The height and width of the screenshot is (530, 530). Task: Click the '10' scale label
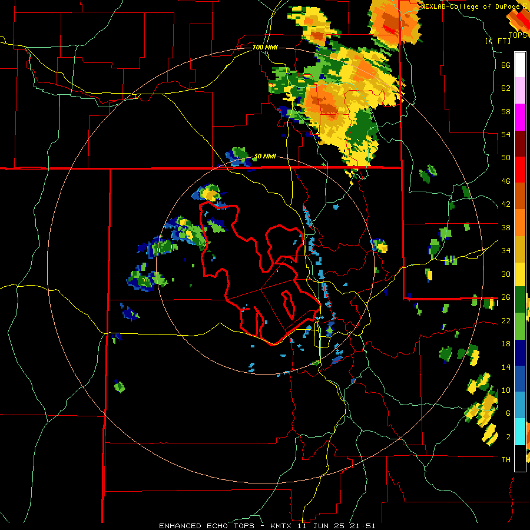coord(506,390)
